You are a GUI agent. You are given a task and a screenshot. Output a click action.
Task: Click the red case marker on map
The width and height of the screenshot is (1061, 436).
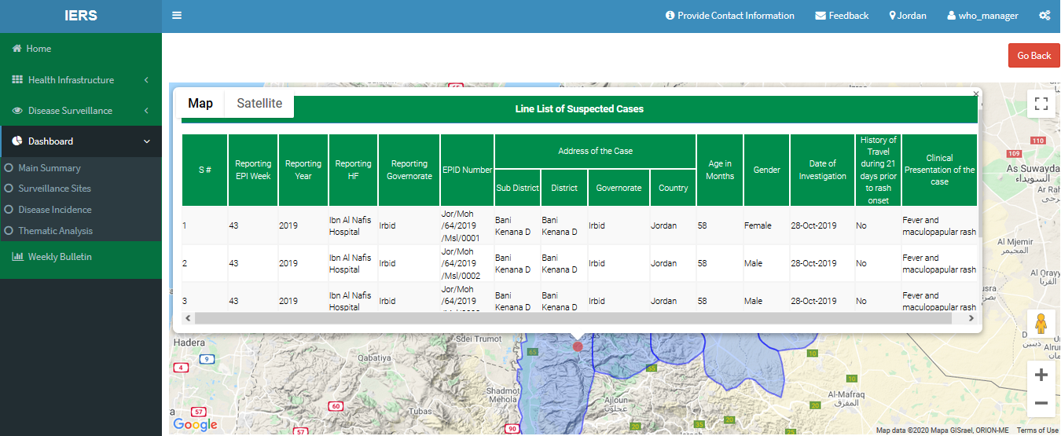pos(578,346)
